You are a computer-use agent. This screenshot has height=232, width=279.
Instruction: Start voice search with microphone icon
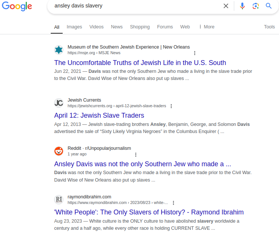click(242, 6)
